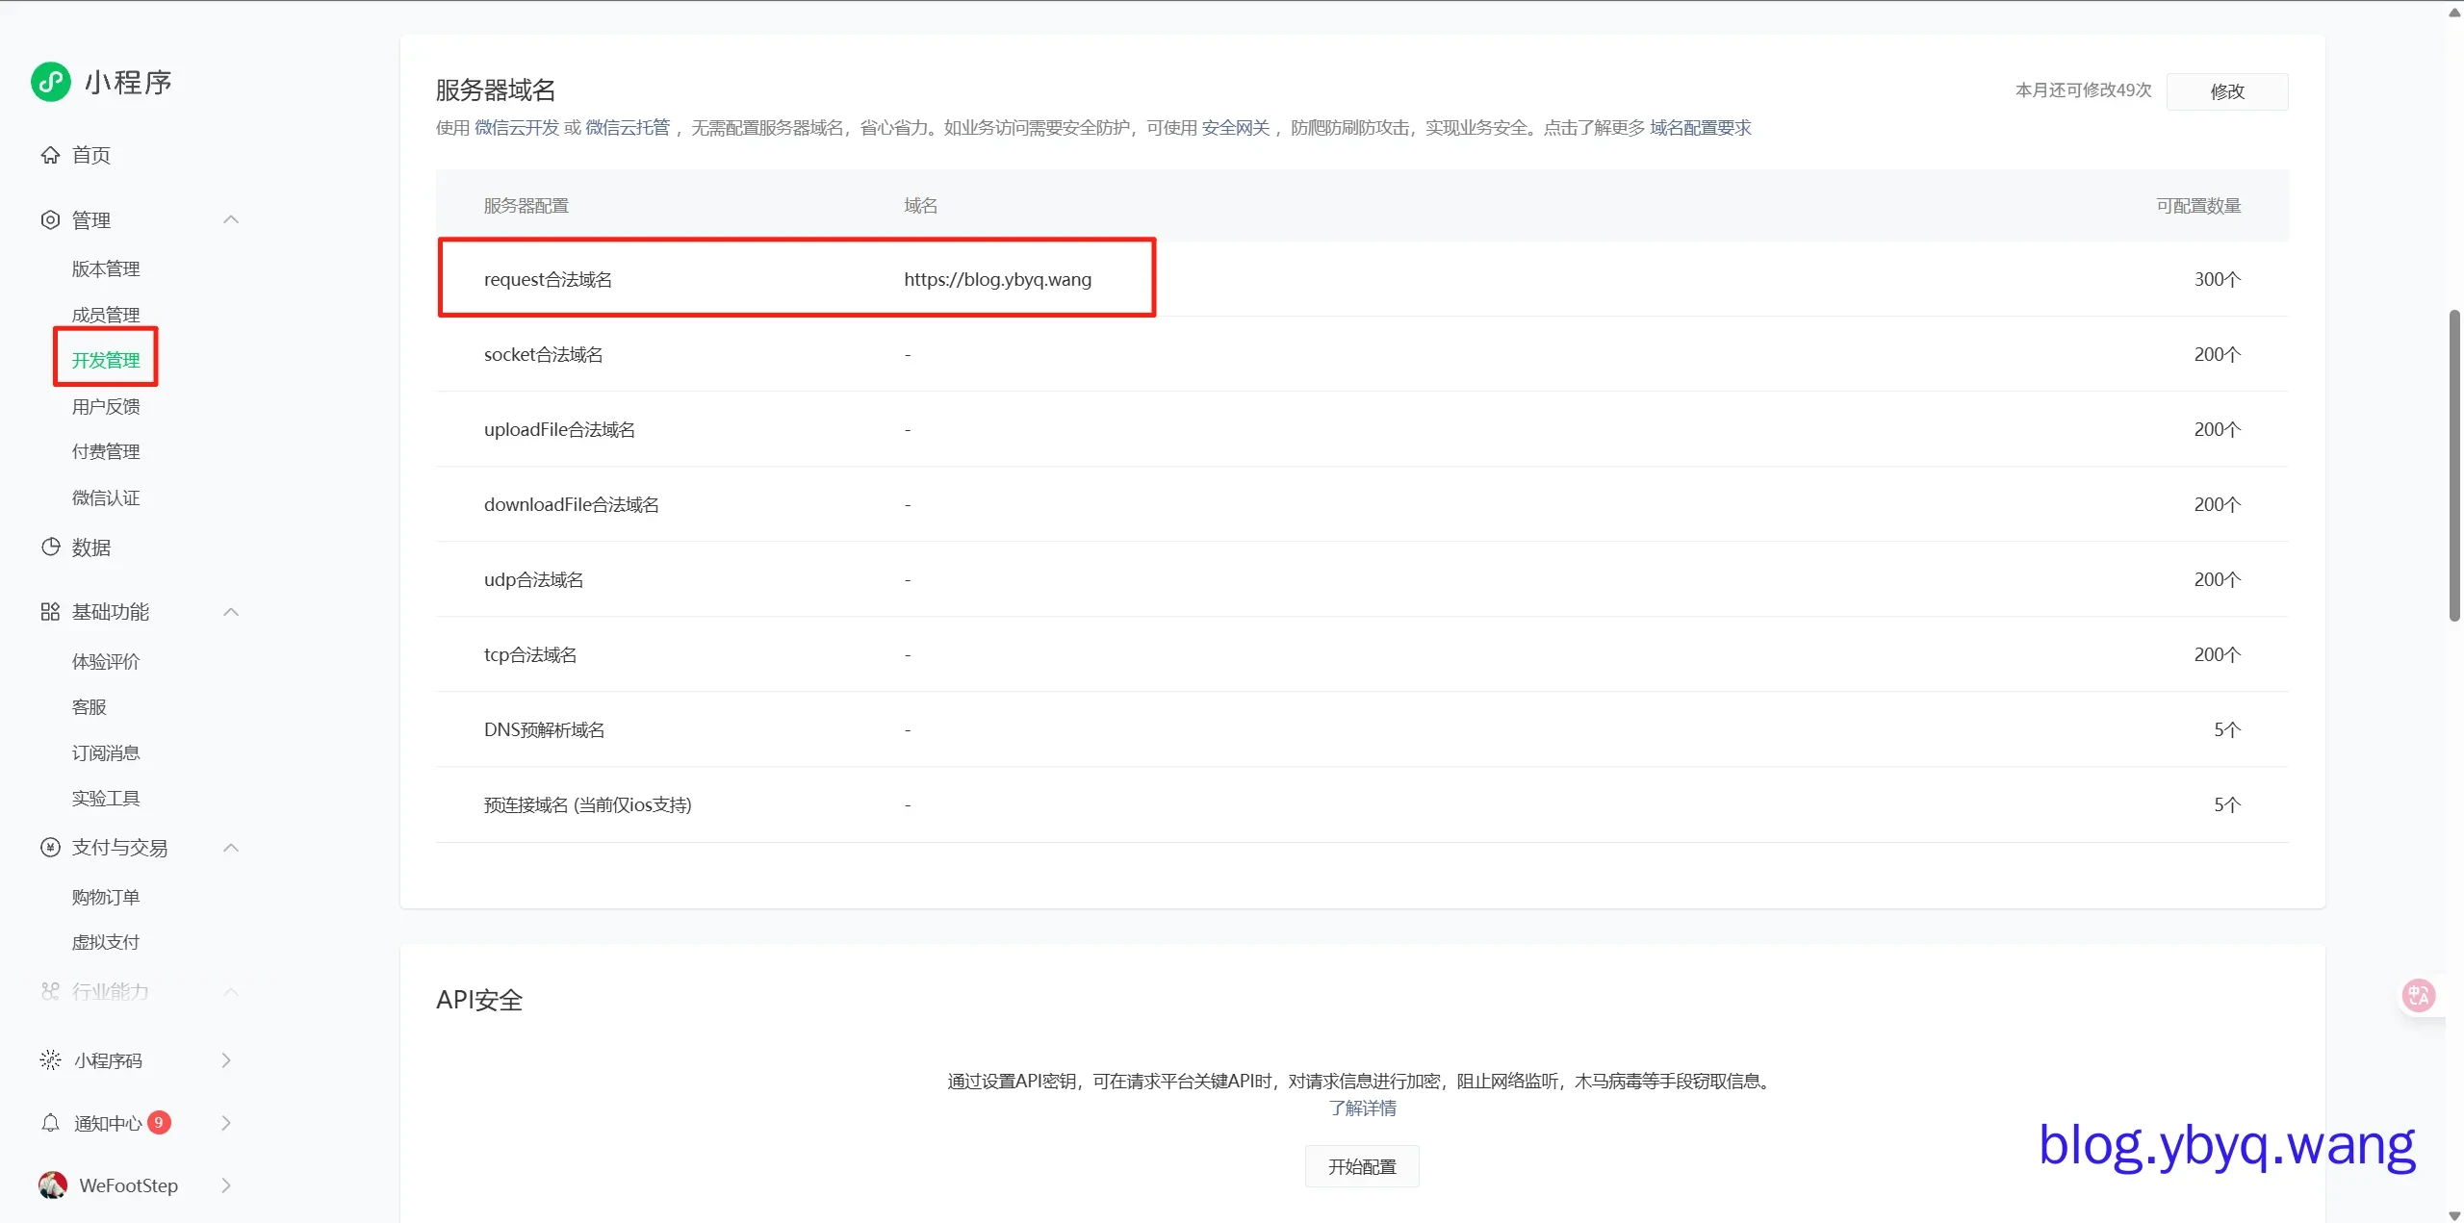Screen dimensions: 2464x1223
Task: Open 付费管理 page
Action: (106, 451)
